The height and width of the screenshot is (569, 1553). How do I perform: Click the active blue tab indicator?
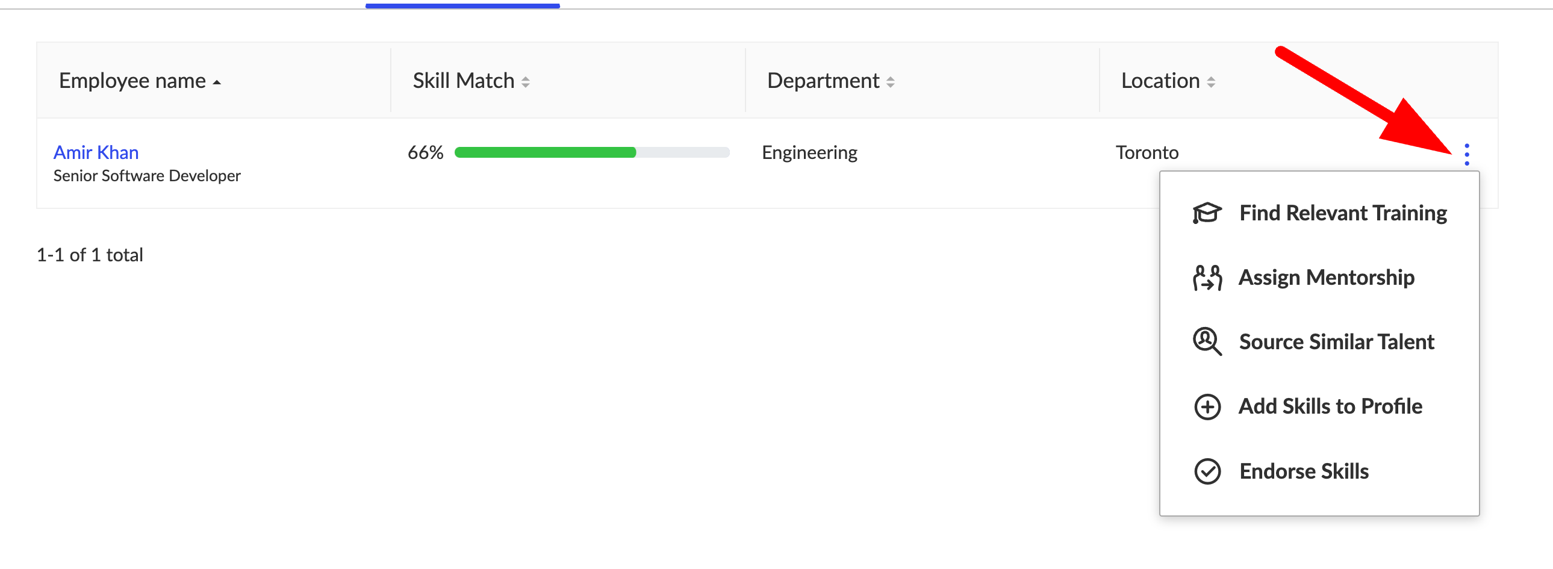tap(462, 5)
